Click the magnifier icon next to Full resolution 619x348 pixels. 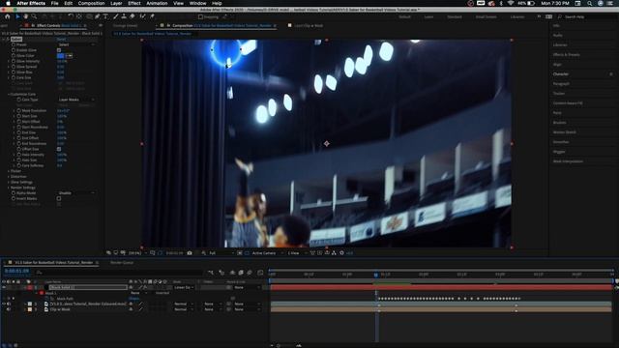(x=204, y=253)
